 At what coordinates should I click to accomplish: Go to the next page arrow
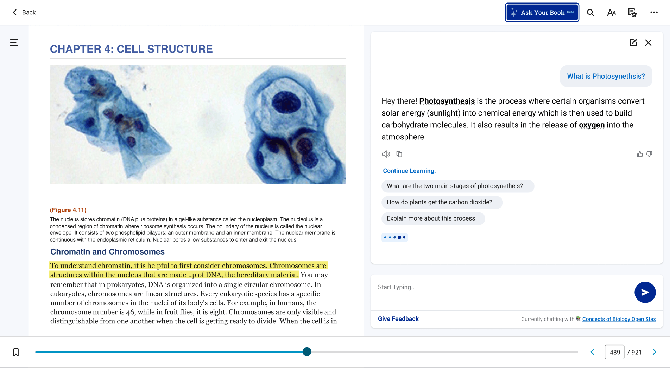(x=655, y=352)
